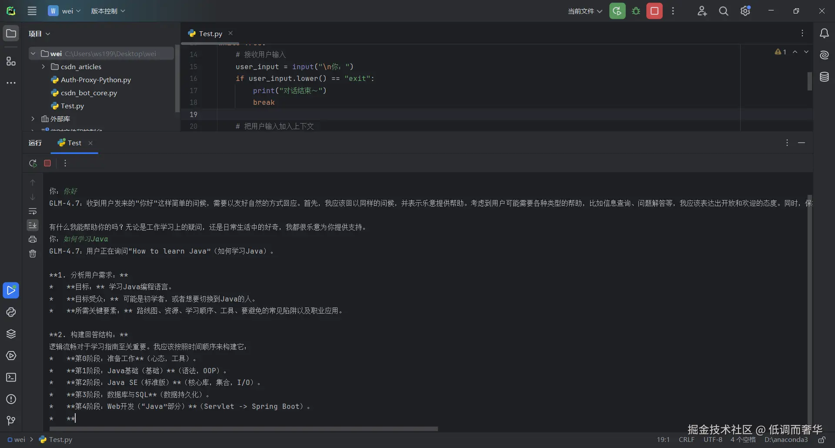
Task: Open the Problems tool window
Action: click(x=11, y=399)
